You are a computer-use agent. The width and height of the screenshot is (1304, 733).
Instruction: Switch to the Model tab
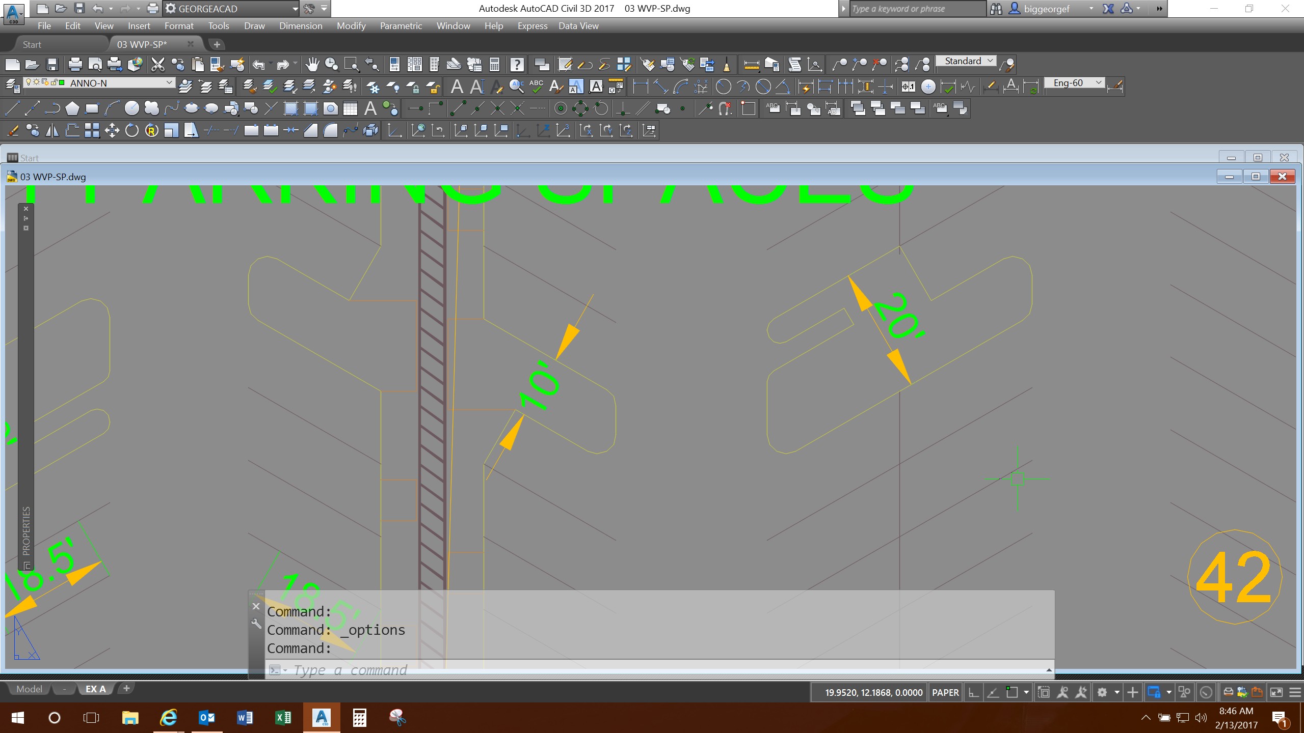(x=29, y=689)
